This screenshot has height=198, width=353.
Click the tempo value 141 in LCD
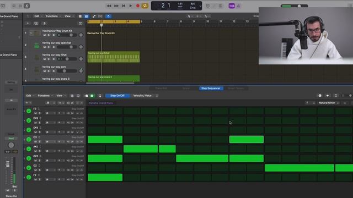180,4
